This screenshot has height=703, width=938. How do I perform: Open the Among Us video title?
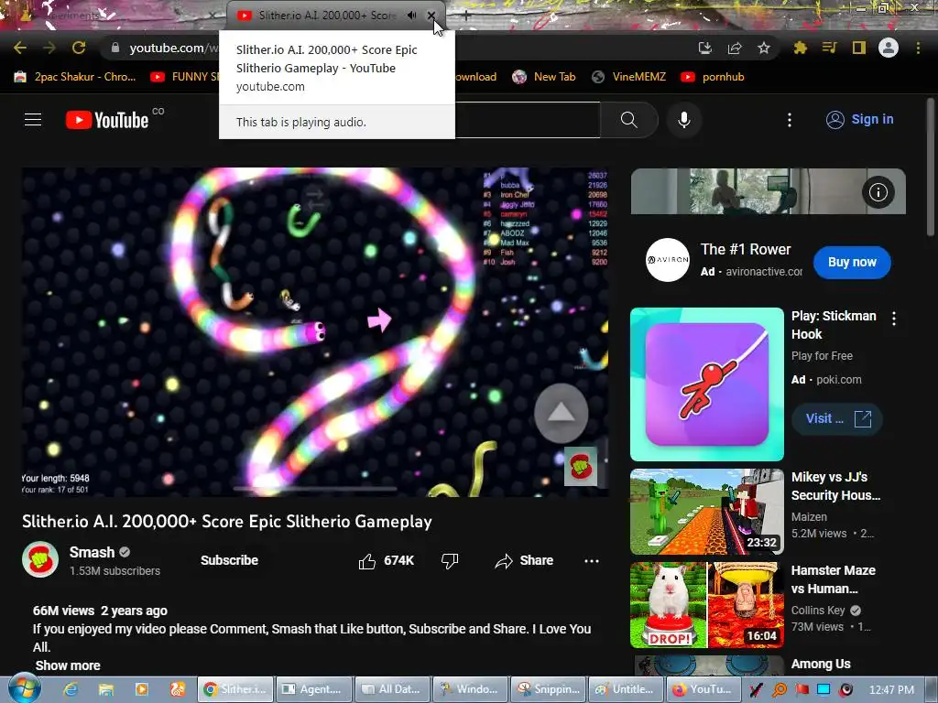click(x=821, y=664)
